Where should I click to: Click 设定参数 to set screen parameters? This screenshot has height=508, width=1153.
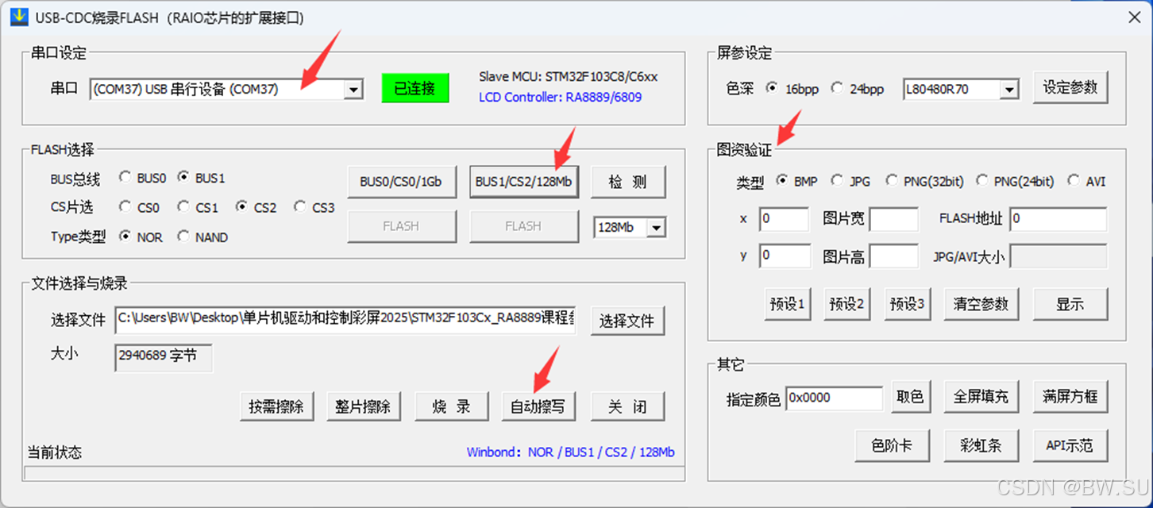pyautogui.click(x=1070, y=88)
